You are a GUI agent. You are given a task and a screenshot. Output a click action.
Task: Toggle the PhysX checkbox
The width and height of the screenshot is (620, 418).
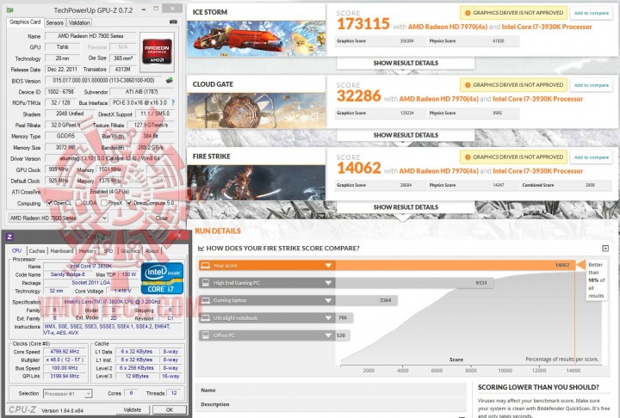(103, 203)
